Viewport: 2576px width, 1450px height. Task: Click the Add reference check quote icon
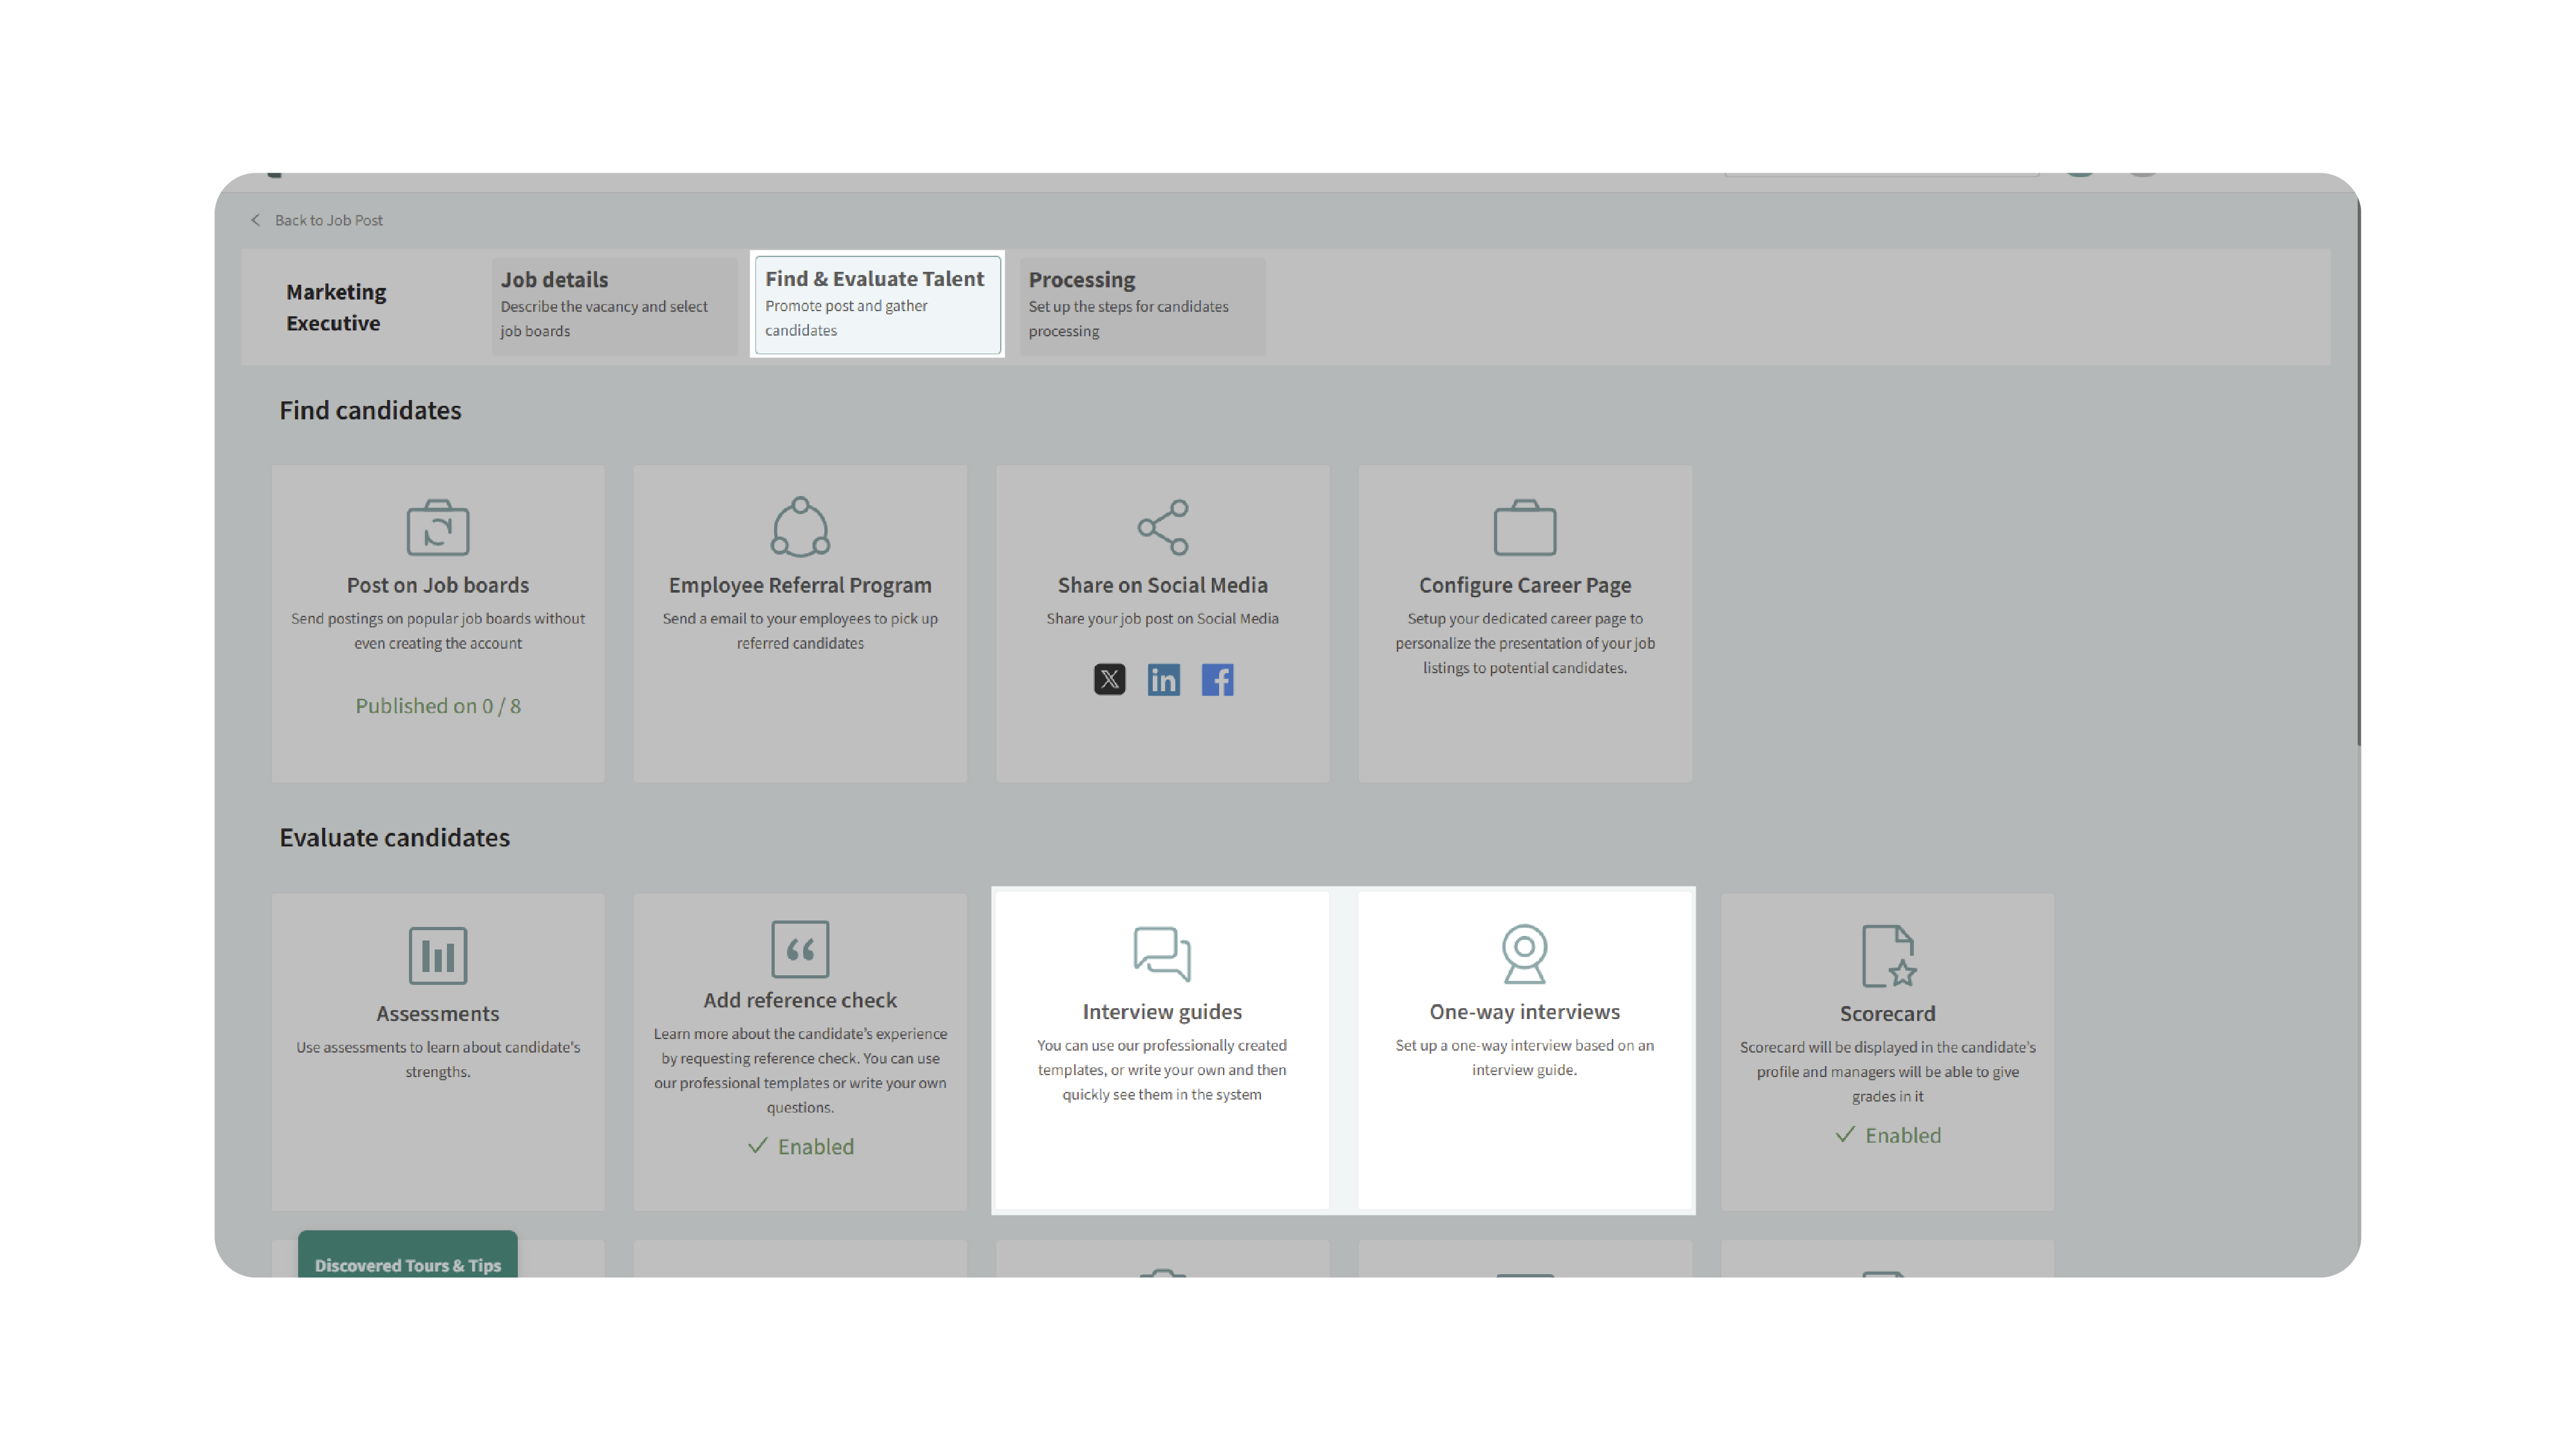click(800, 948)
